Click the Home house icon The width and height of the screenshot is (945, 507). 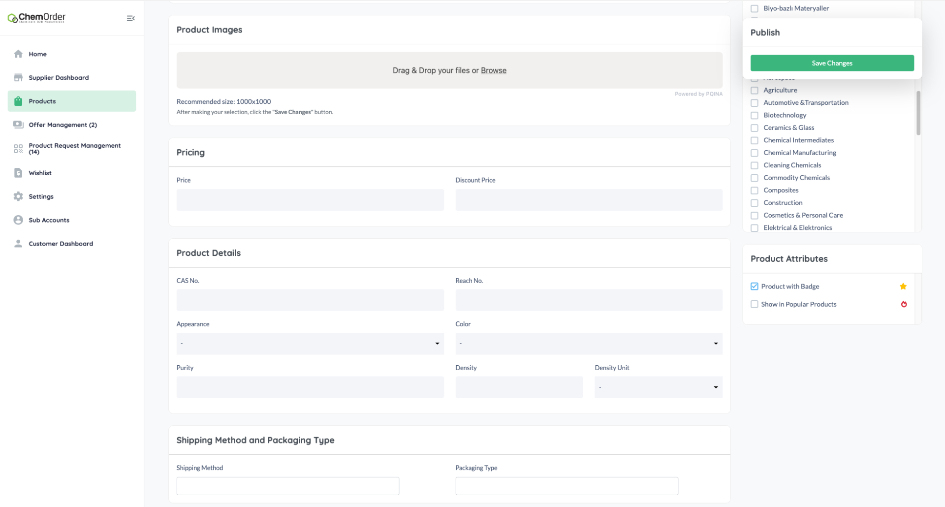coord(18,54)
